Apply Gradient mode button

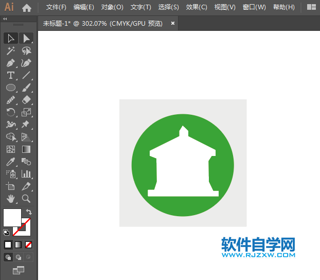[18, 244]
